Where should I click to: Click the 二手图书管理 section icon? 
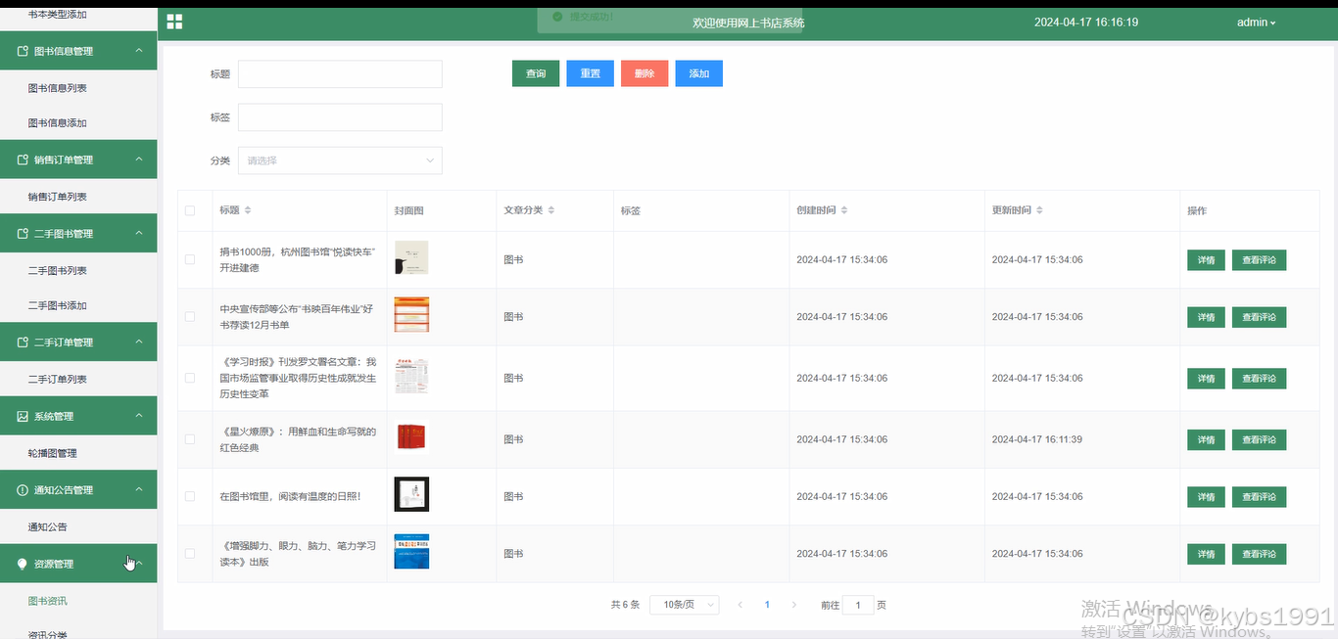(23, 234)
